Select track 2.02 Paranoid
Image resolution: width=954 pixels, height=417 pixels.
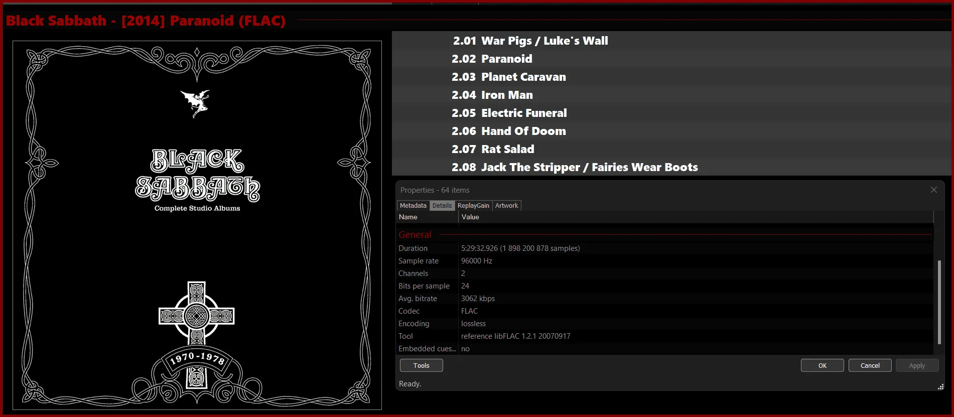pos(671,59)
